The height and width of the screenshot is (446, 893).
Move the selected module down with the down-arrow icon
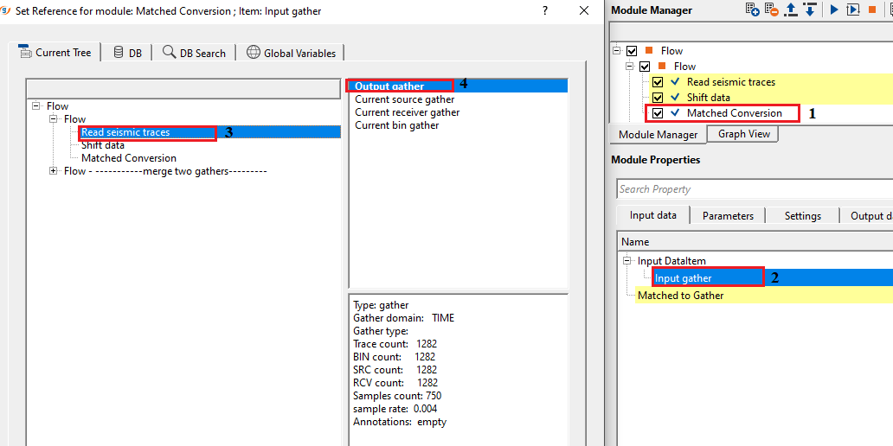tap(810, 10)
